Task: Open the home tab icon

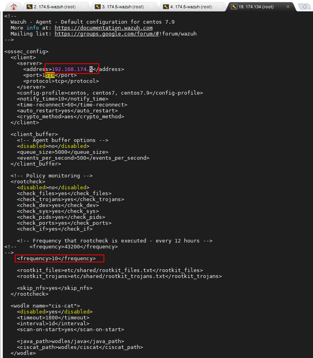Action: [14, 7]
